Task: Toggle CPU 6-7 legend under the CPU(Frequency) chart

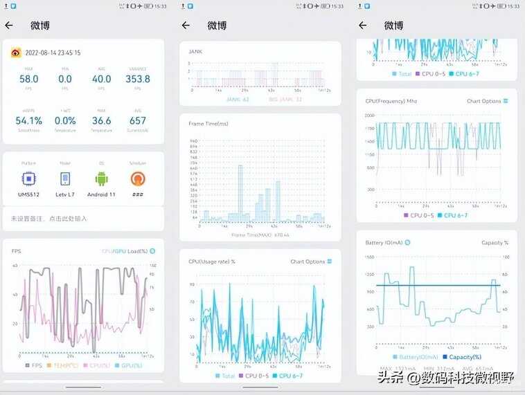Action: click(453, 215)
